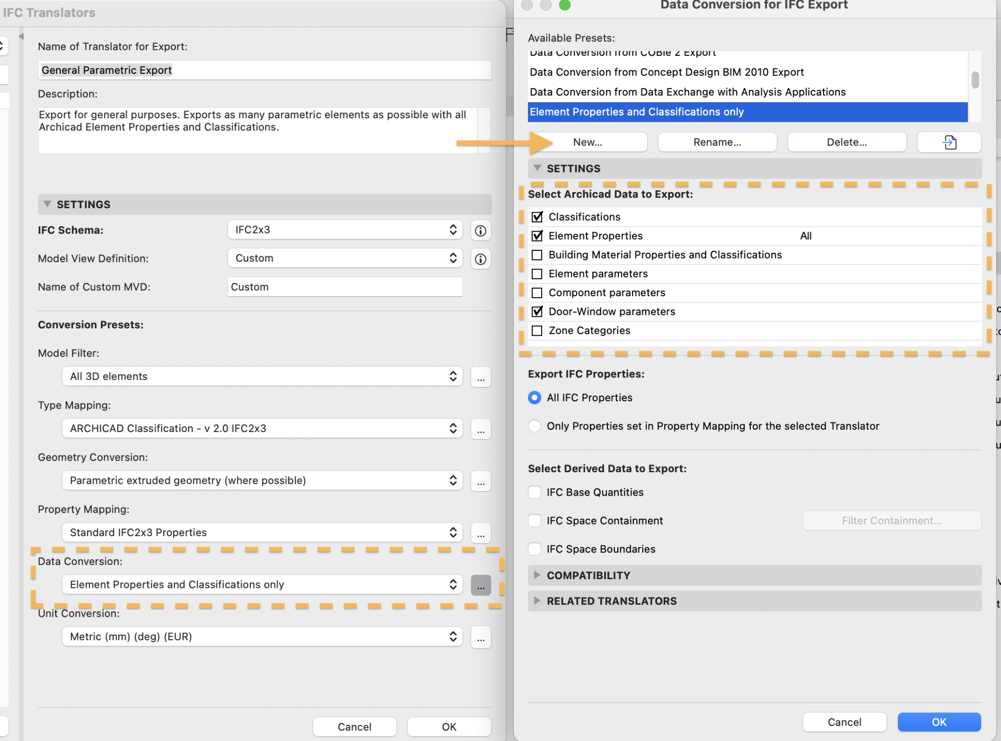Open Geometry Conversion options ellipsis button

(480, 481)
